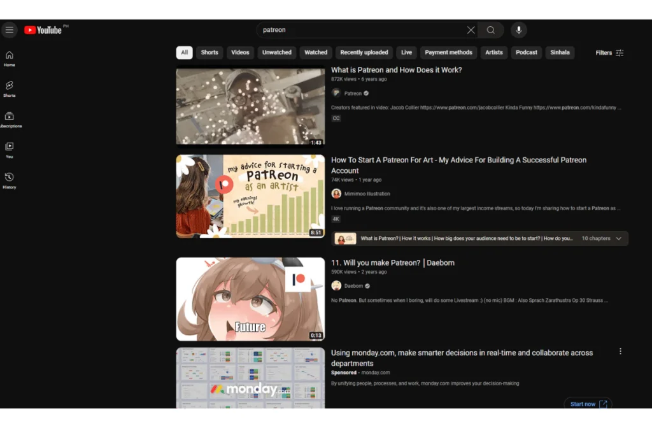The image size is (652, 435).
Task: Click the CC badge on first result
Action: [x=336, y=118]
